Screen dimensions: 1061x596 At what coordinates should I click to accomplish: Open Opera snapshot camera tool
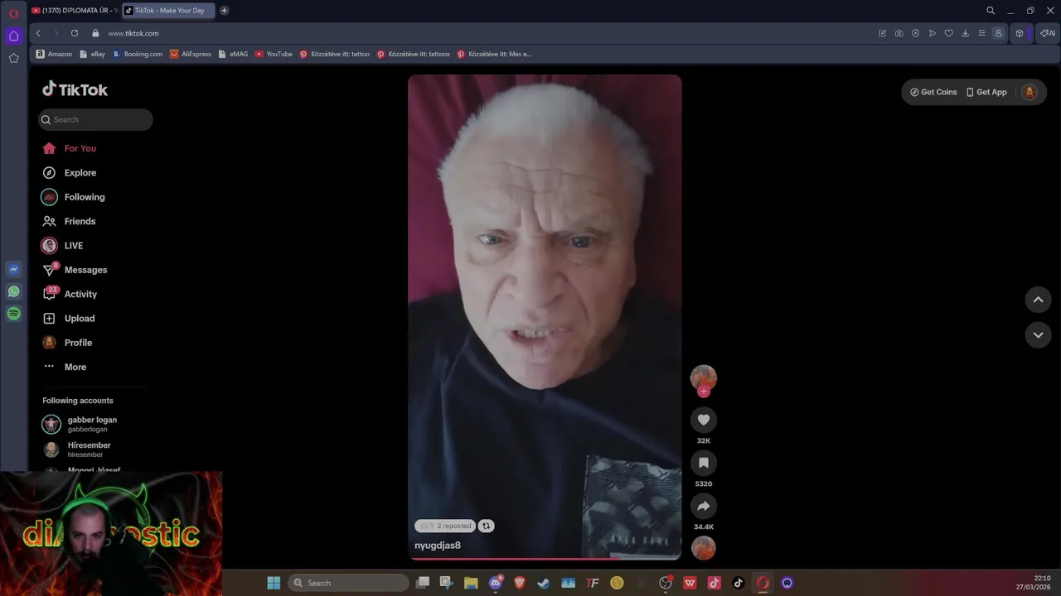click(899, 33)
